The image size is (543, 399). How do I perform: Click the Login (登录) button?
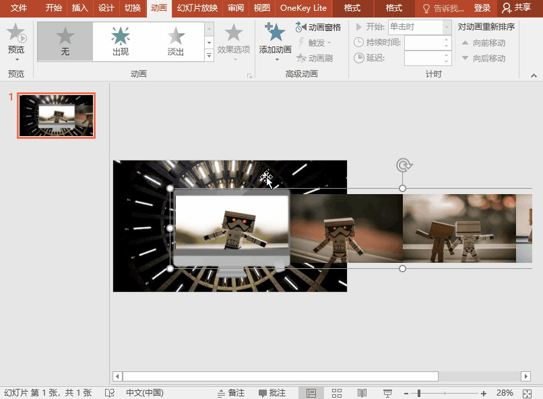482,8
